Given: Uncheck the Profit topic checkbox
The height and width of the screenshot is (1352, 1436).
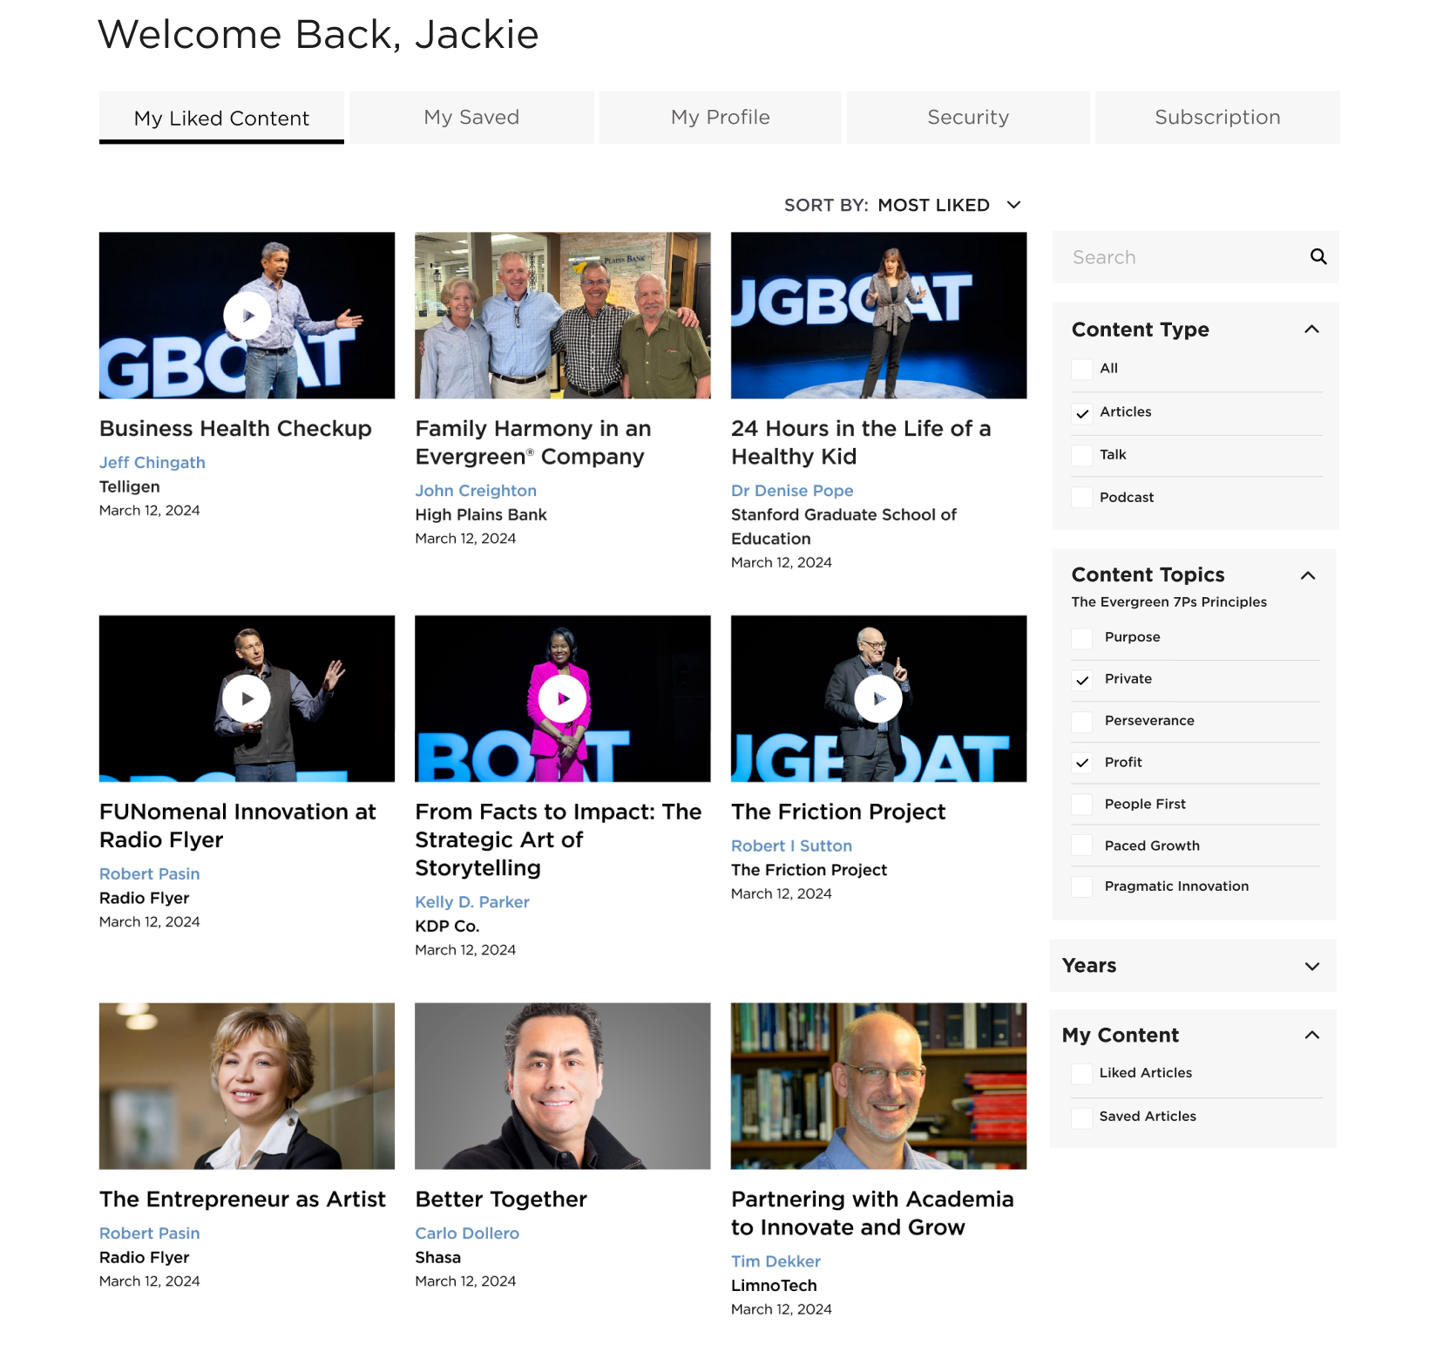Looking at the screenshot, I should (1082, 763).
